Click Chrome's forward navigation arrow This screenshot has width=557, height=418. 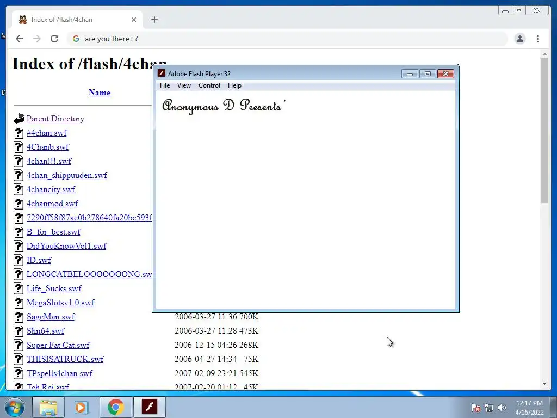tap(37, 39)
